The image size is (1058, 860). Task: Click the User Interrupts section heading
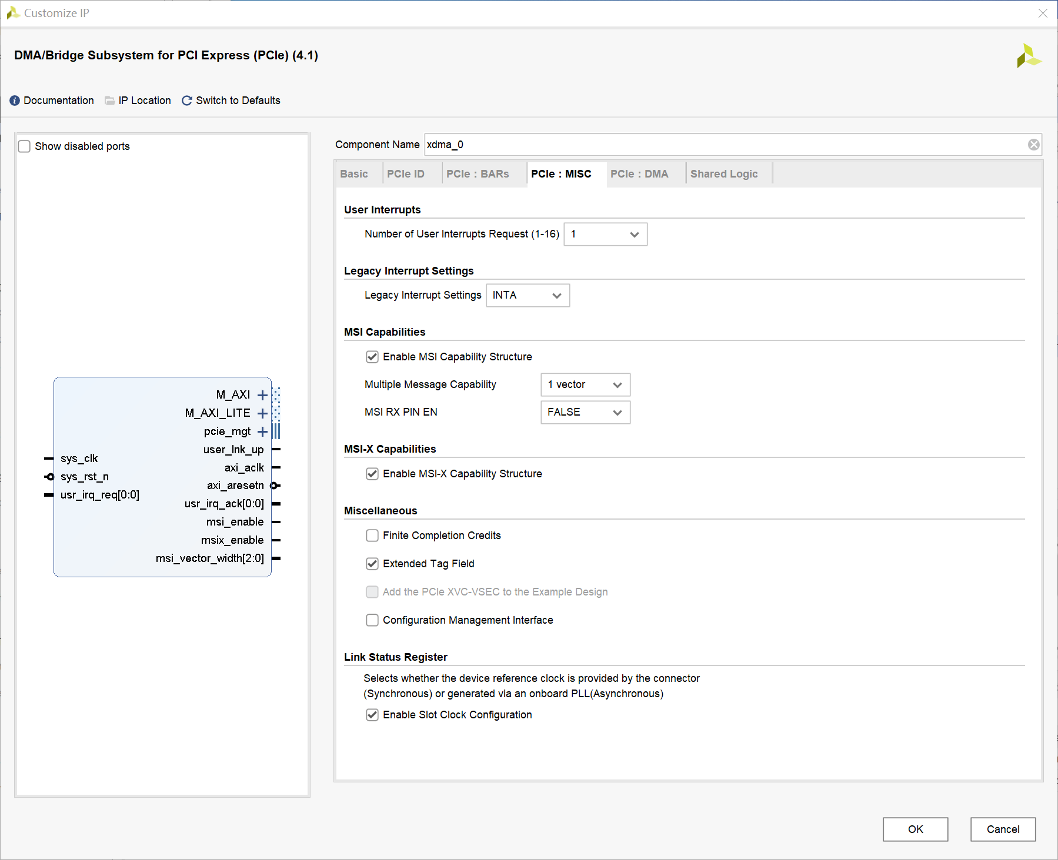(x=382, y=210)
